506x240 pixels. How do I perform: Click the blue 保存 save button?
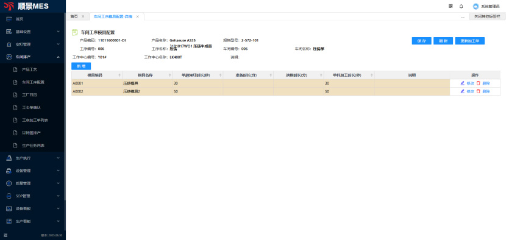pyautogui.click(x=421, y=41)
